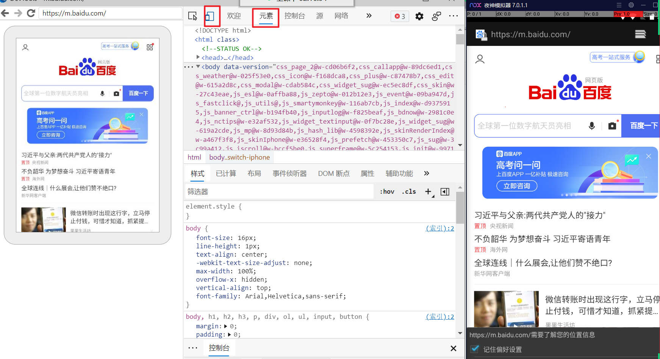Expand the margin shorthand property
The width and height of the screenshot is (660, 359).
[x=226, y=326]
